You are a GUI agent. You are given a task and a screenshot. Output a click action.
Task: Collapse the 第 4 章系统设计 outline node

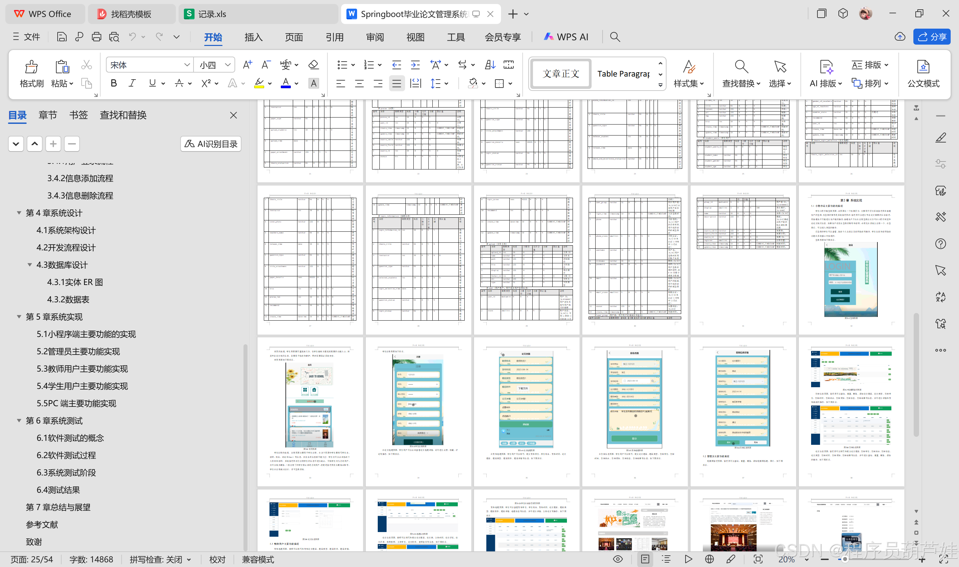tap(19, 213)
